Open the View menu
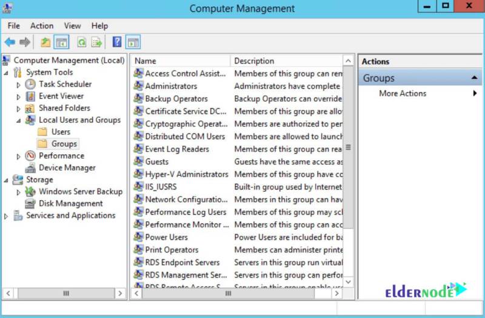The image size is (485, 318). coord(72,26)
